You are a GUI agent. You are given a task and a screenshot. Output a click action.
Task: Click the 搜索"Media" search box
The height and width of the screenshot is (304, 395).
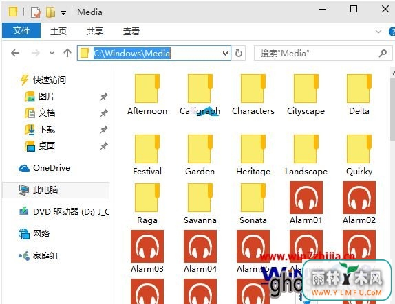click(x=323, y=53)
